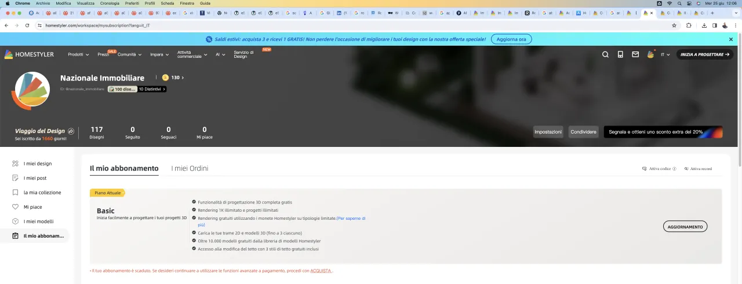Click Segnala e ottieni uno sconto banner
742x284 pixels.
click(x=663, y=132)
